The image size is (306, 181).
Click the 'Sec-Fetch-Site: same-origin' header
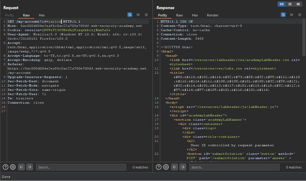(36, 90)
